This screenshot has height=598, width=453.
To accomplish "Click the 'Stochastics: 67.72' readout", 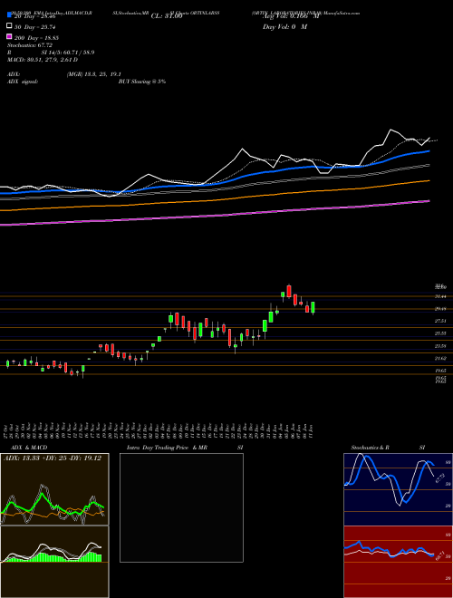I will (30, 45).
